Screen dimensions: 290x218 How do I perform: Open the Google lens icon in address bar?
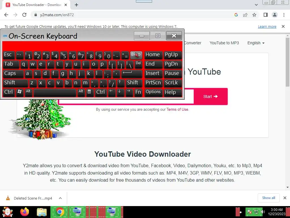236,15
